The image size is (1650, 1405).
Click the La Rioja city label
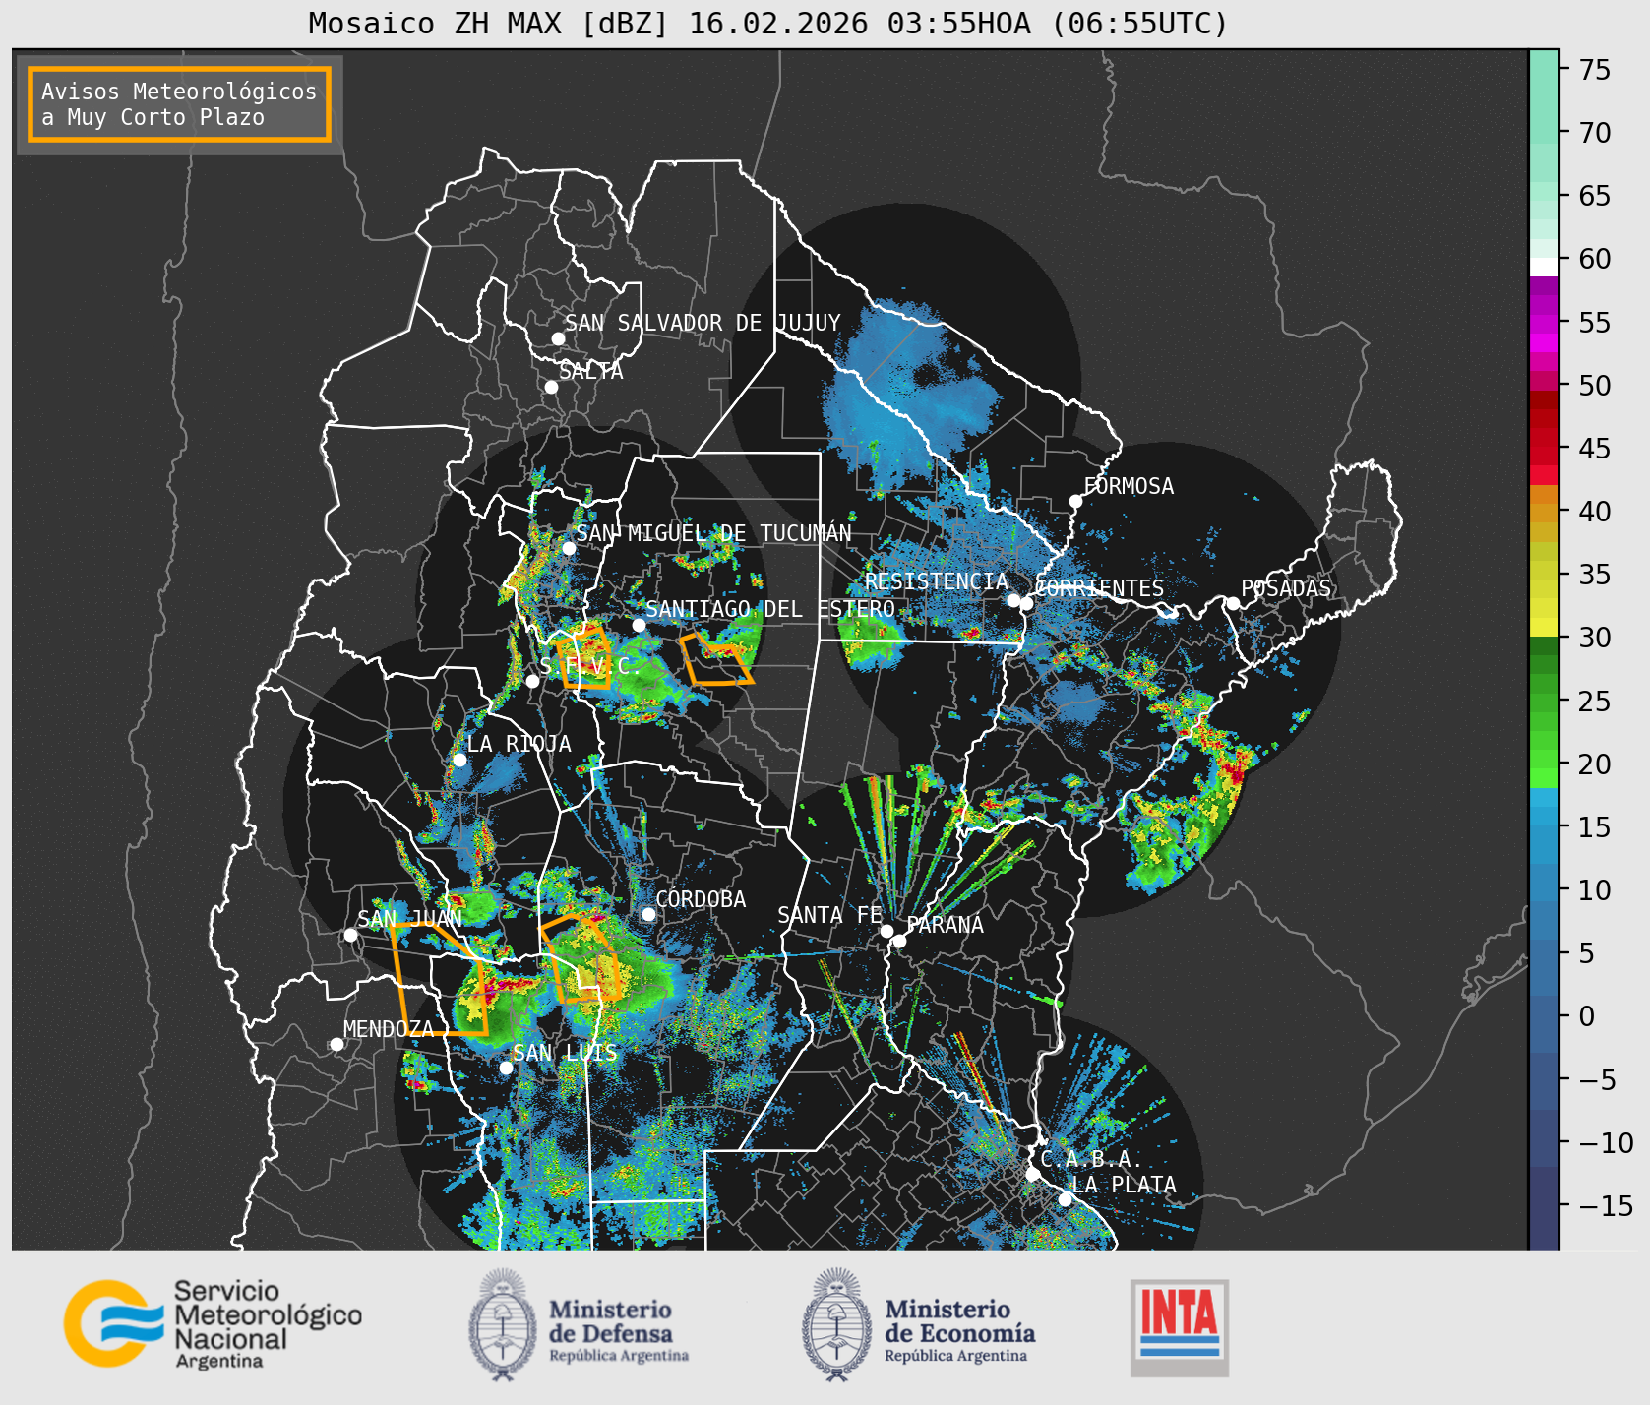click(519, 744)
